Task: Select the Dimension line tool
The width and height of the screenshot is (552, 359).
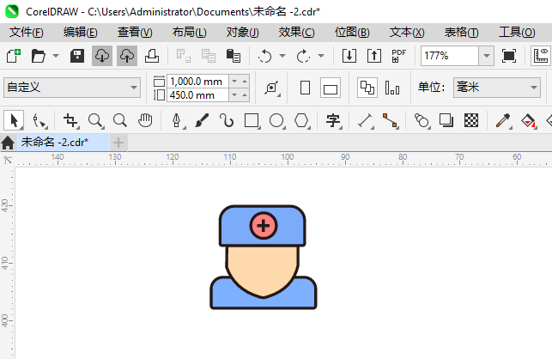Action: pos(366,121)
